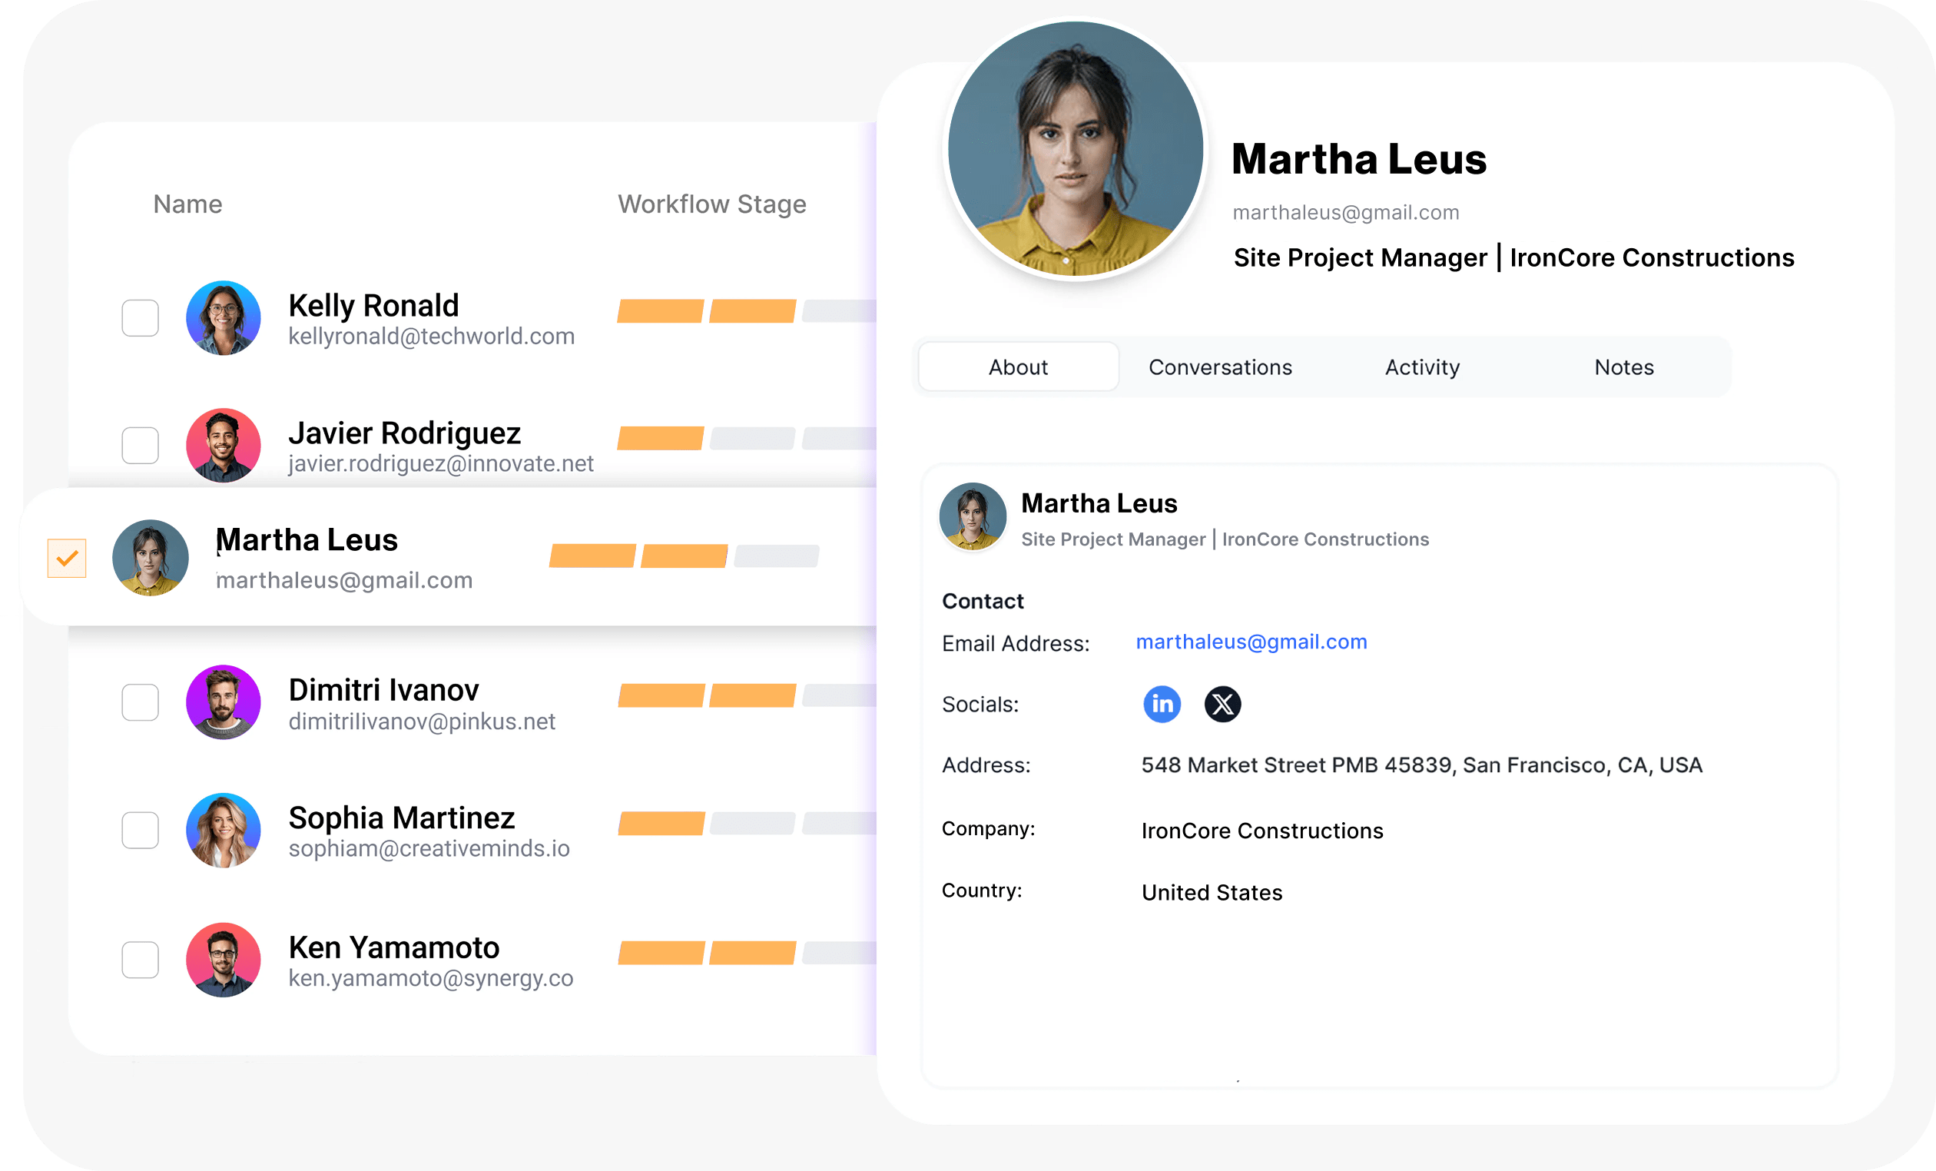The width and height of the screenshot is (1936, 1171).
Task: Open Martha's LinkedIn profile
Action: 1162,704
